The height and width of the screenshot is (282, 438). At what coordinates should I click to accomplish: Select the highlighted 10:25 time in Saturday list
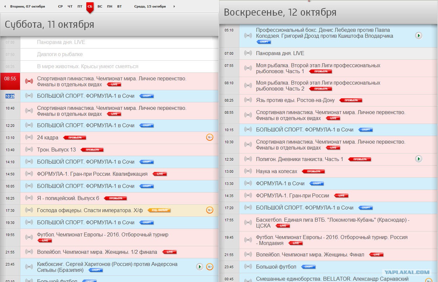click(10, 96)
